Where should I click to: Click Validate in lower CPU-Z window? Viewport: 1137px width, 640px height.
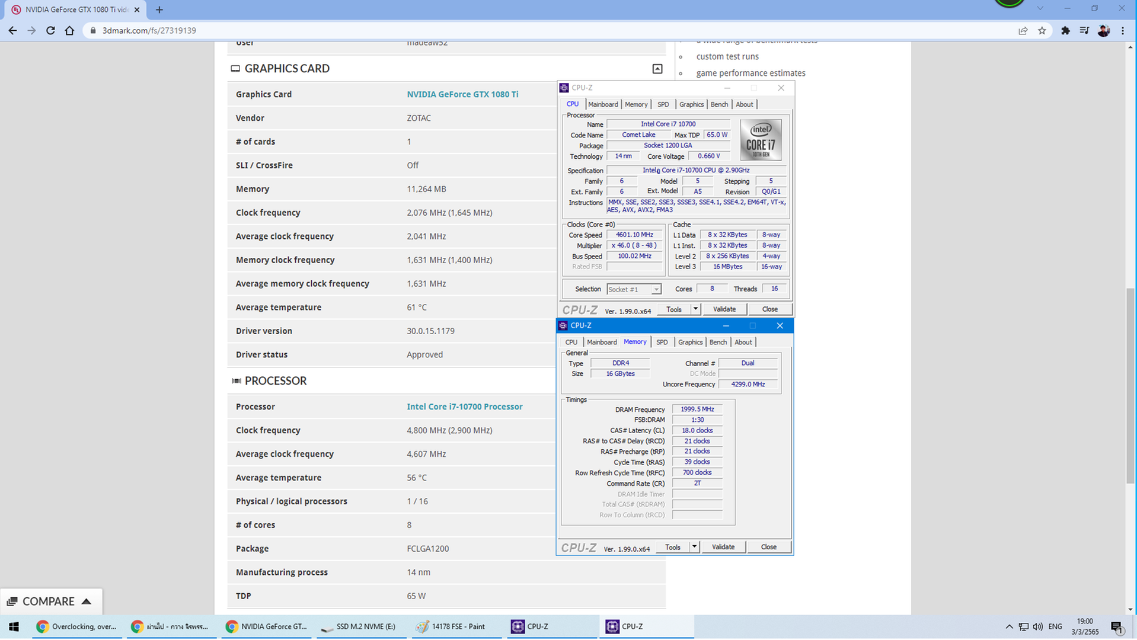tap(723, 547)
